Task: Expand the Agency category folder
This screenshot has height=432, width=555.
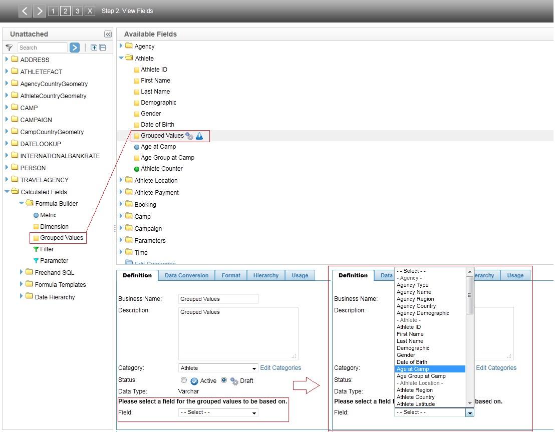Action: tap(121, 46)
